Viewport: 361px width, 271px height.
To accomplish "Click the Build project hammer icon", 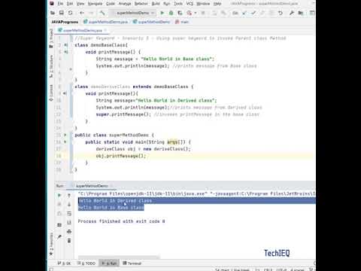I will click(x=102, y=13).
